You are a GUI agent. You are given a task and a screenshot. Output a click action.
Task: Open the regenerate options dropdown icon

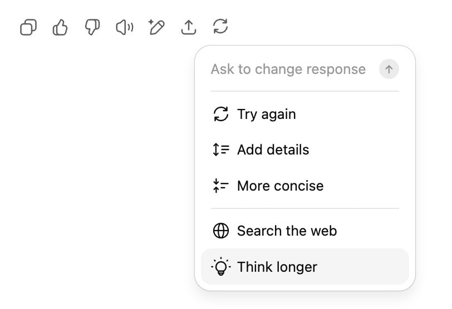pyautogui.click(x=220, y=26)
